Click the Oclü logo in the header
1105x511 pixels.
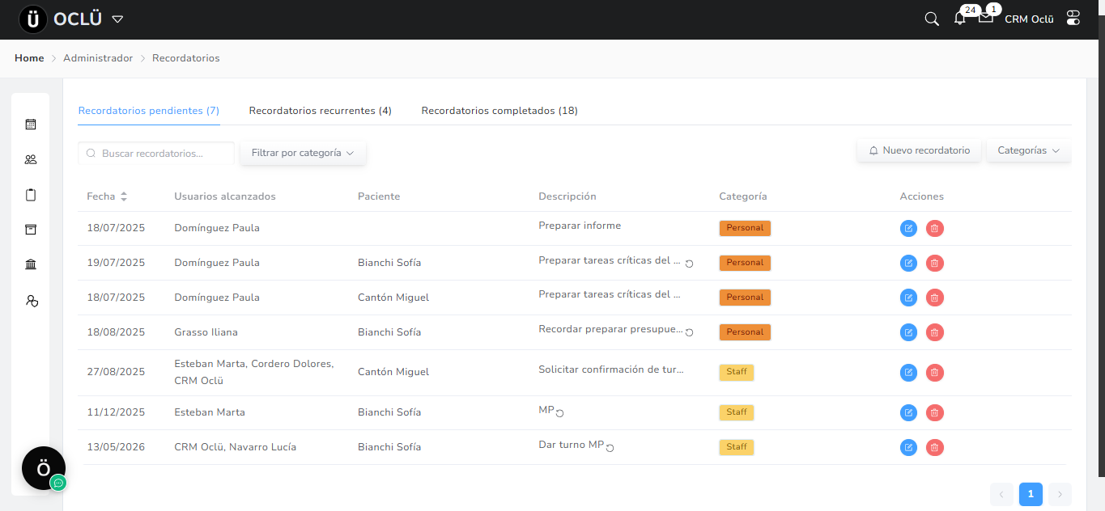(x=62, y=19)
